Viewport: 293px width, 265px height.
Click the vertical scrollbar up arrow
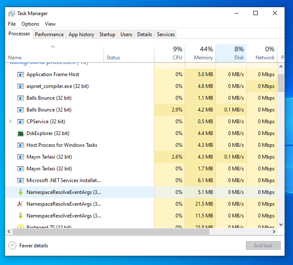(281, 66)
